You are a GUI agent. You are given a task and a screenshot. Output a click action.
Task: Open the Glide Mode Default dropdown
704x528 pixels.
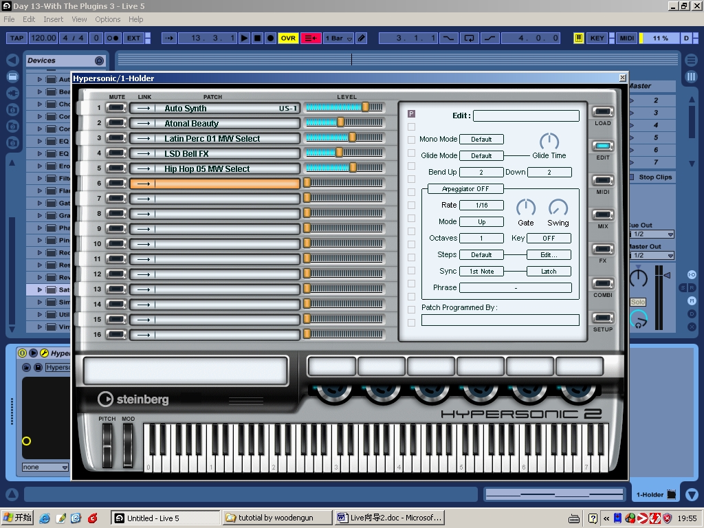pos(481,156)
